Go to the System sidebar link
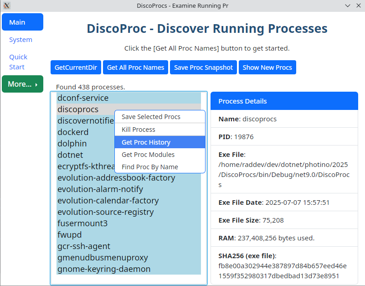365x286 pixels. [x=21, y=40]
